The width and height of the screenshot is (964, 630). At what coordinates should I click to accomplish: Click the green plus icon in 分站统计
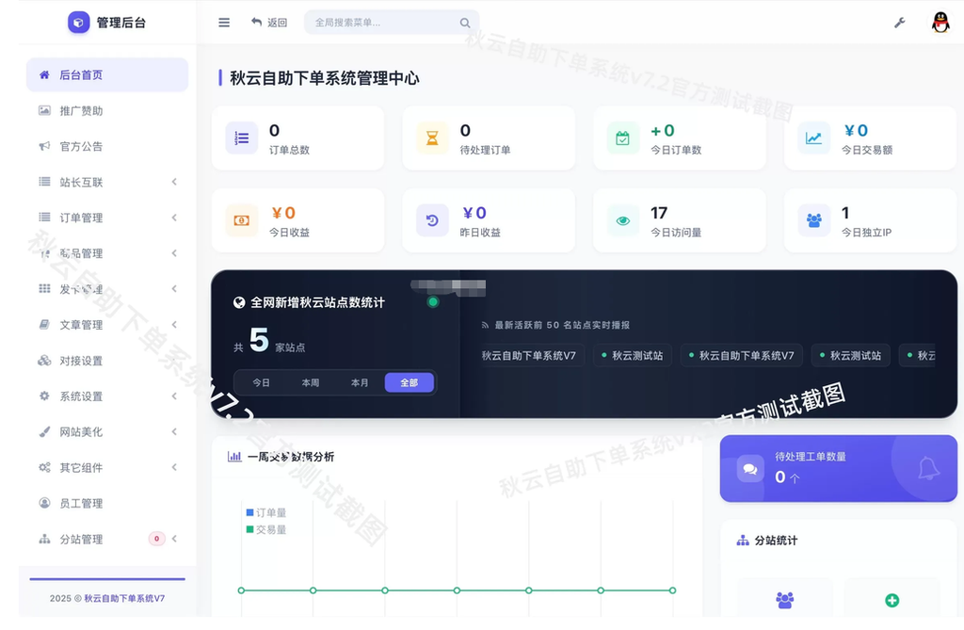click(x=892, y=601)
